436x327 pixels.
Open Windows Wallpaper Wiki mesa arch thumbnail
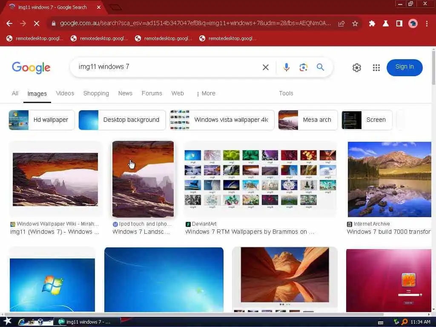(x=55, y=179)
